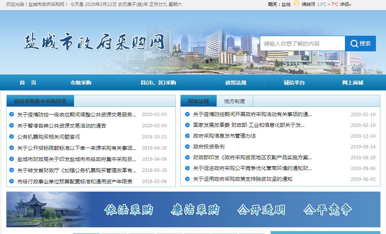This screenshot has width=386, height=234.
Task: Return to 首页 home page
Action: [28, 83]
